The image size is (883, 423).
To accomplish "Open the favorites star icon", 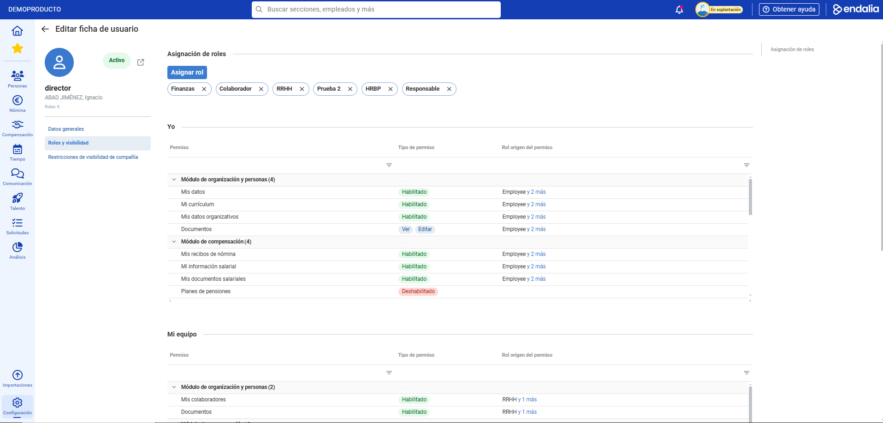I will pyautogui.click(x=17, y=48).
